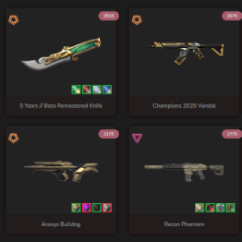Choose the silver variant on Araxys Bulldog

pos(107,208)
